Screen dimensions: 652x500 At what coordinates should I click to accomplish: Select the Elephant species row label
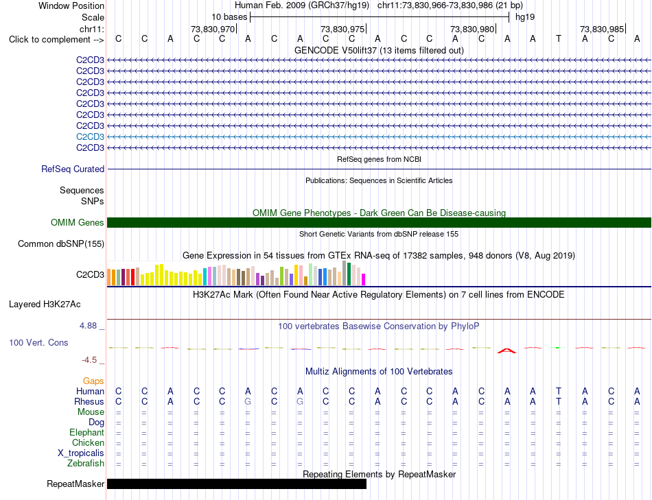[x=87, y=433]
